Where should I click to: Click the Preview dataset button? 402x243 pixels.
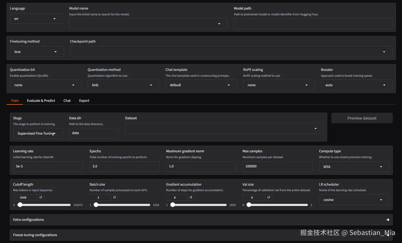pyautogui.click(x=362, y=118)
